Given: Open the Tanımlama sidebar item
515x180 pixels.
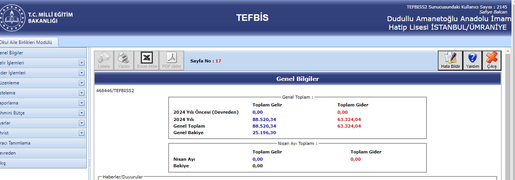Looking at the screenshot, I should pyautogui.click(x=43, y=143).
